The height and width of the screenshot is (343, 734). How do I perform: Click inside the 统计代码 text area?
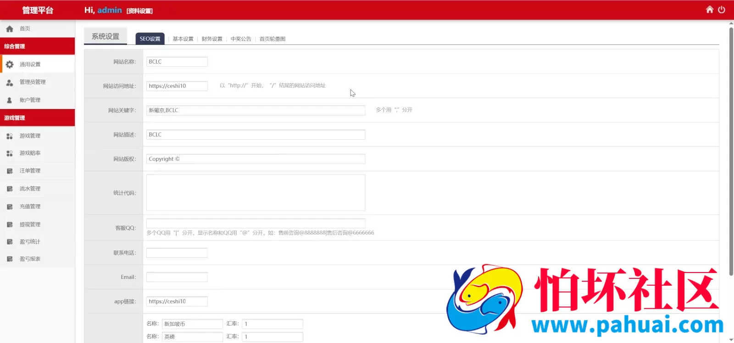pos(256,193)
